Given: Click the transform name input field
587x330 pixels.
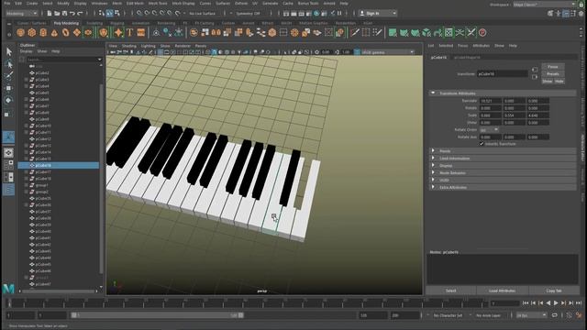Looking at the screenshot, I should click(502, 74).
